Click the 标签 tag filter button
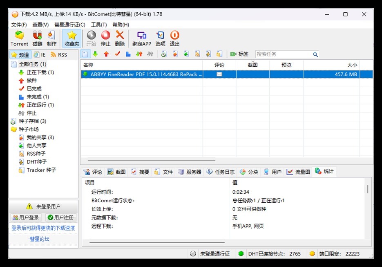 click(239, 54)
